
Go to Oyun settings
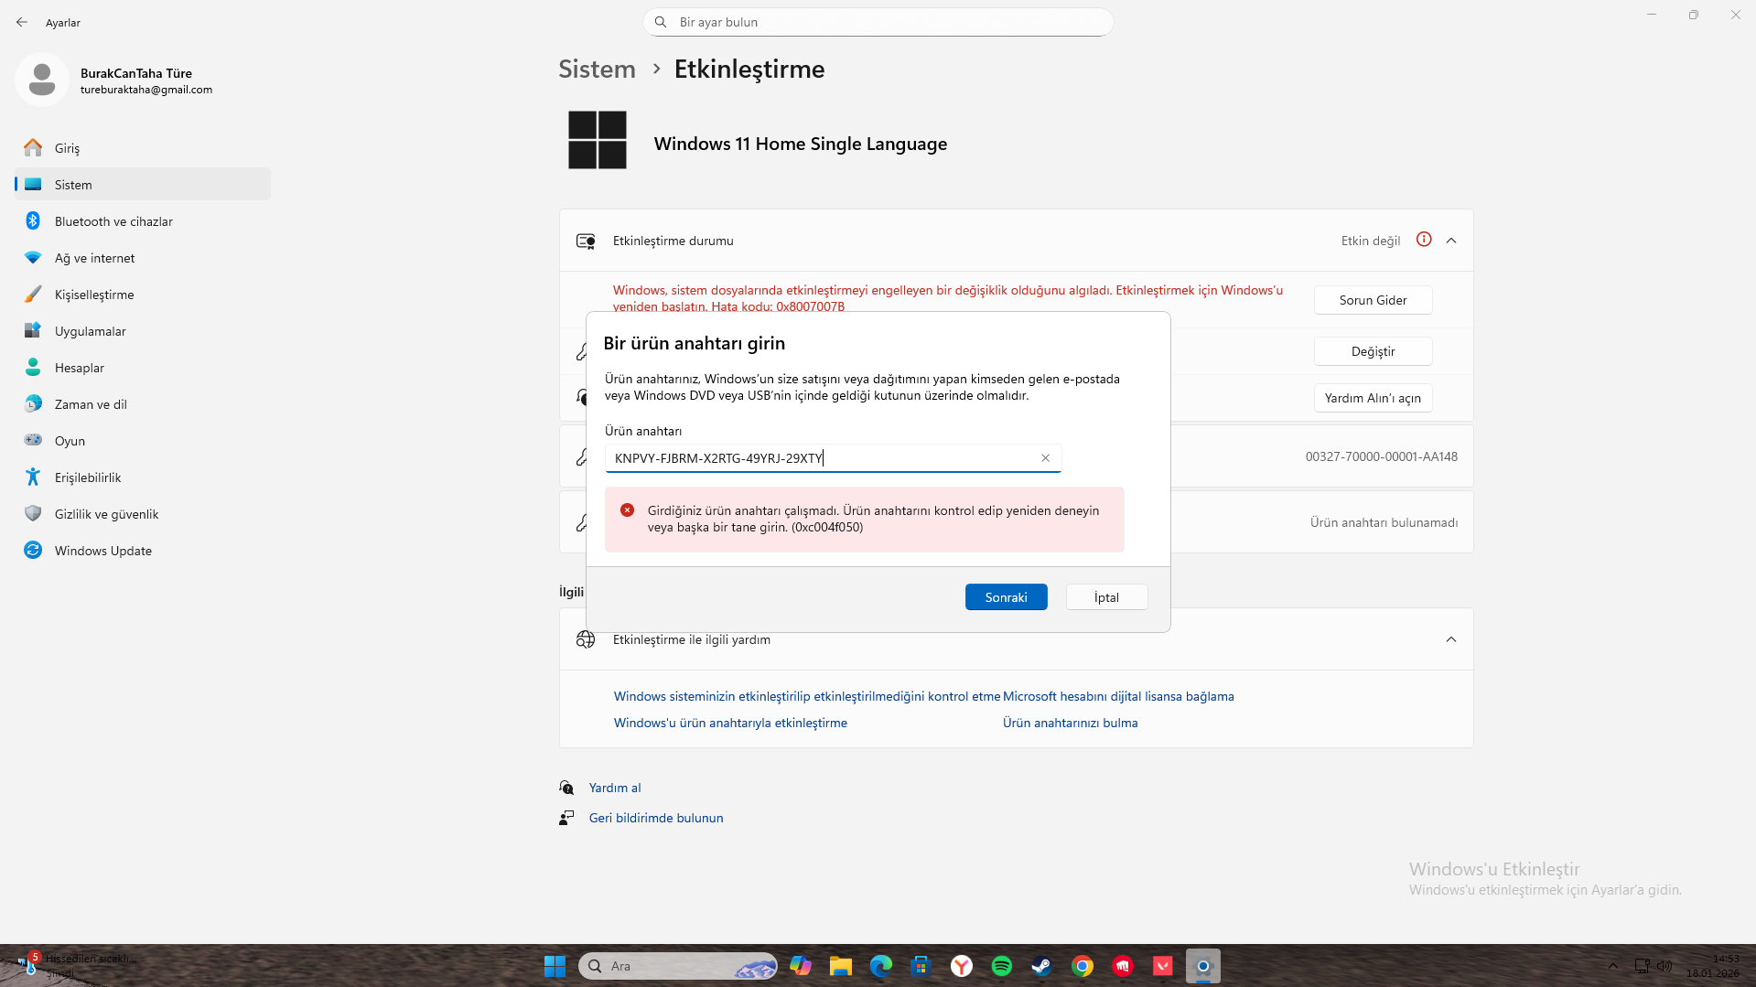(143, 440)
